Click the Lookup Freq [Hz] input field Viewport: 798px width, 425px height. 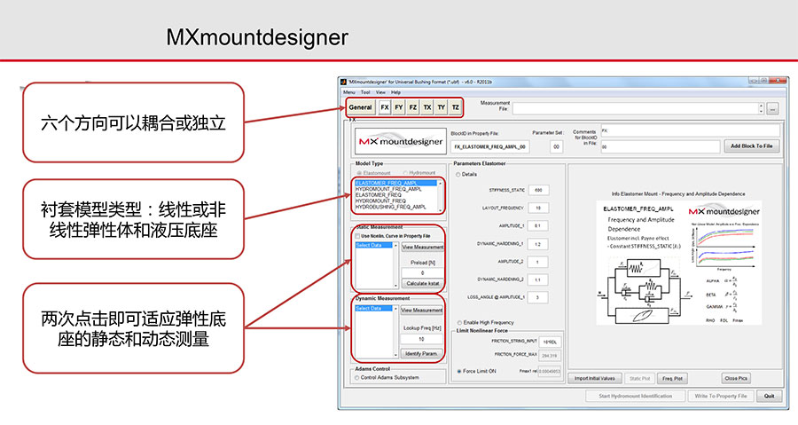click(421, 339)
